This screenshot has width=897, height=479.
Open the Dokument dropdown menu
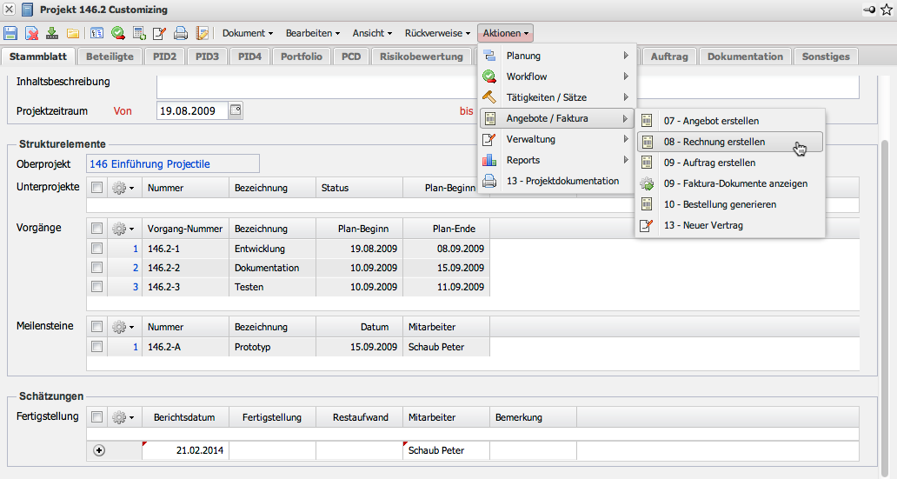248,34
